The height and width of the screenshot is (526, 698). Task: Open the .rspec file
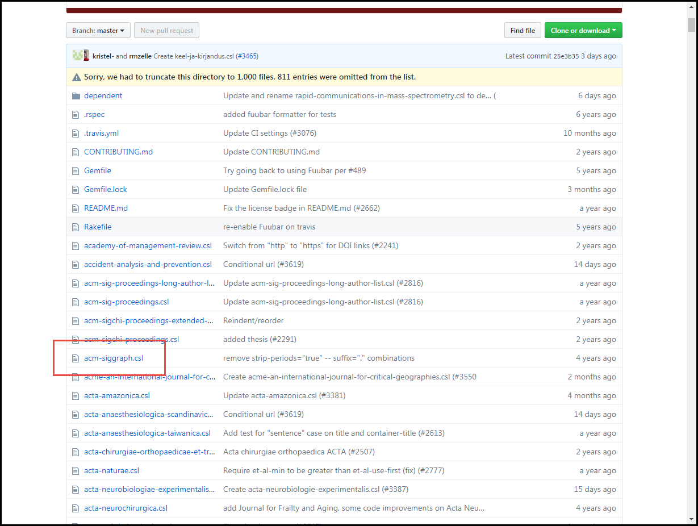click(x=94, y=114)
